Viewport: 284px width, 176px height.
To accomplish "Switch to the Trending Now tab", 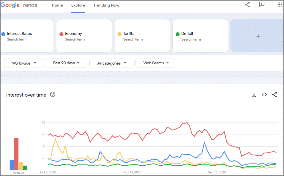I will pyautogui.click(x=106, y=5).
